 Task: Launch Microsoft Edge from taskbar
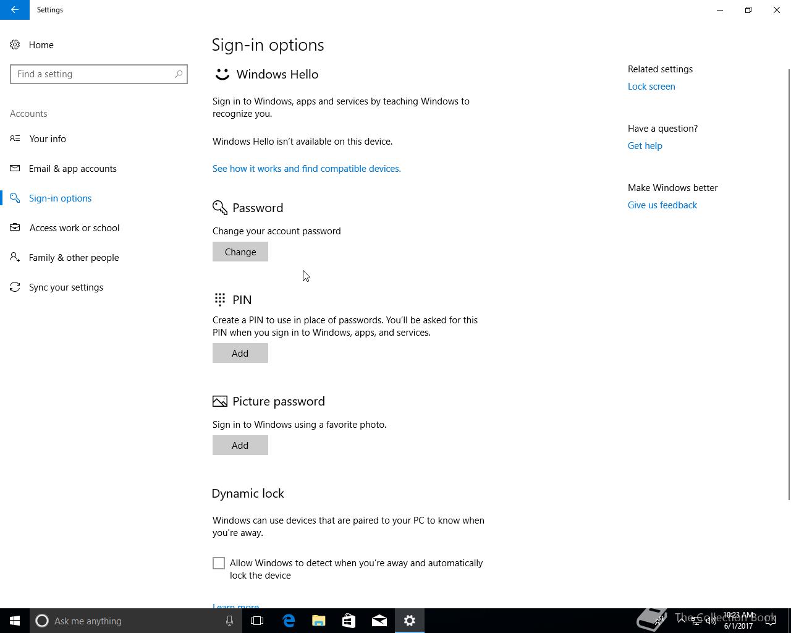click(x=289, y=621)
